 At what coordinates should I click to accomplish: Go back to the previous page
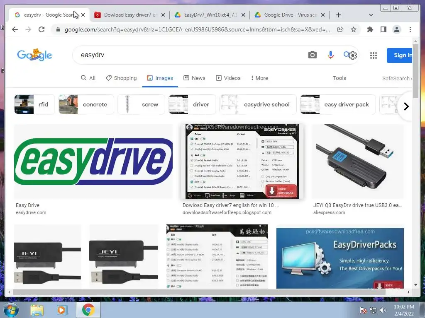[15, 29]
